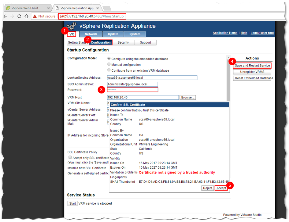Open the Update tab
The width and height of the screenshot is (289, 222).
[113, 34]
